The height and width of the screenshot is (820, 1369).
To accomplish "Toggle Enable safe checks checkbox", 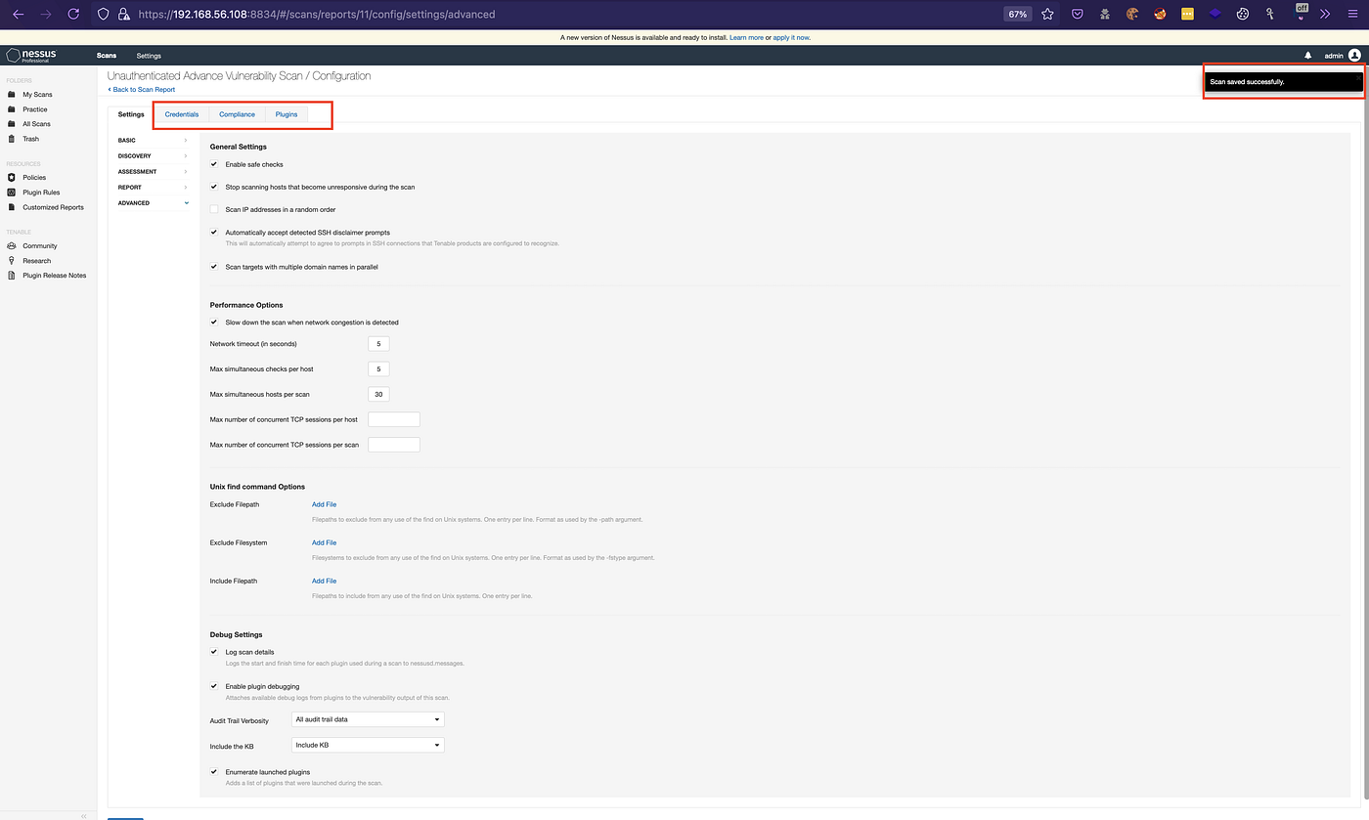I will click(214, 164).
